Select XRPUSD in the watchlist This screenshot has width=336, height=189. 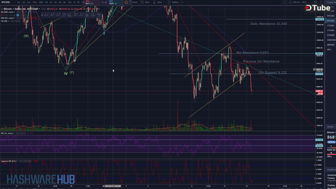[331, 45]
